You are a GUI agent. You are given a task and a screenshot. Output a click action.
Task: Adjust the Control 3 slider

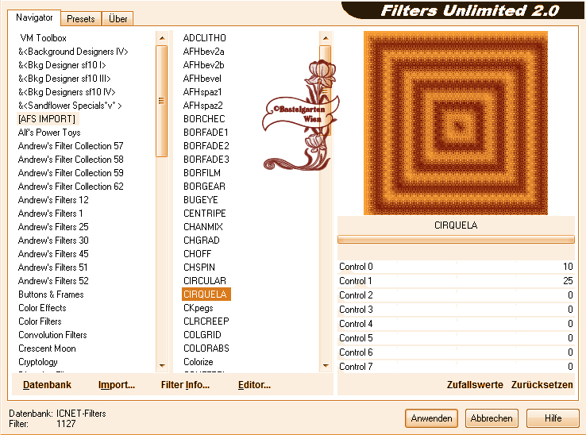click(x=456, y=310)
